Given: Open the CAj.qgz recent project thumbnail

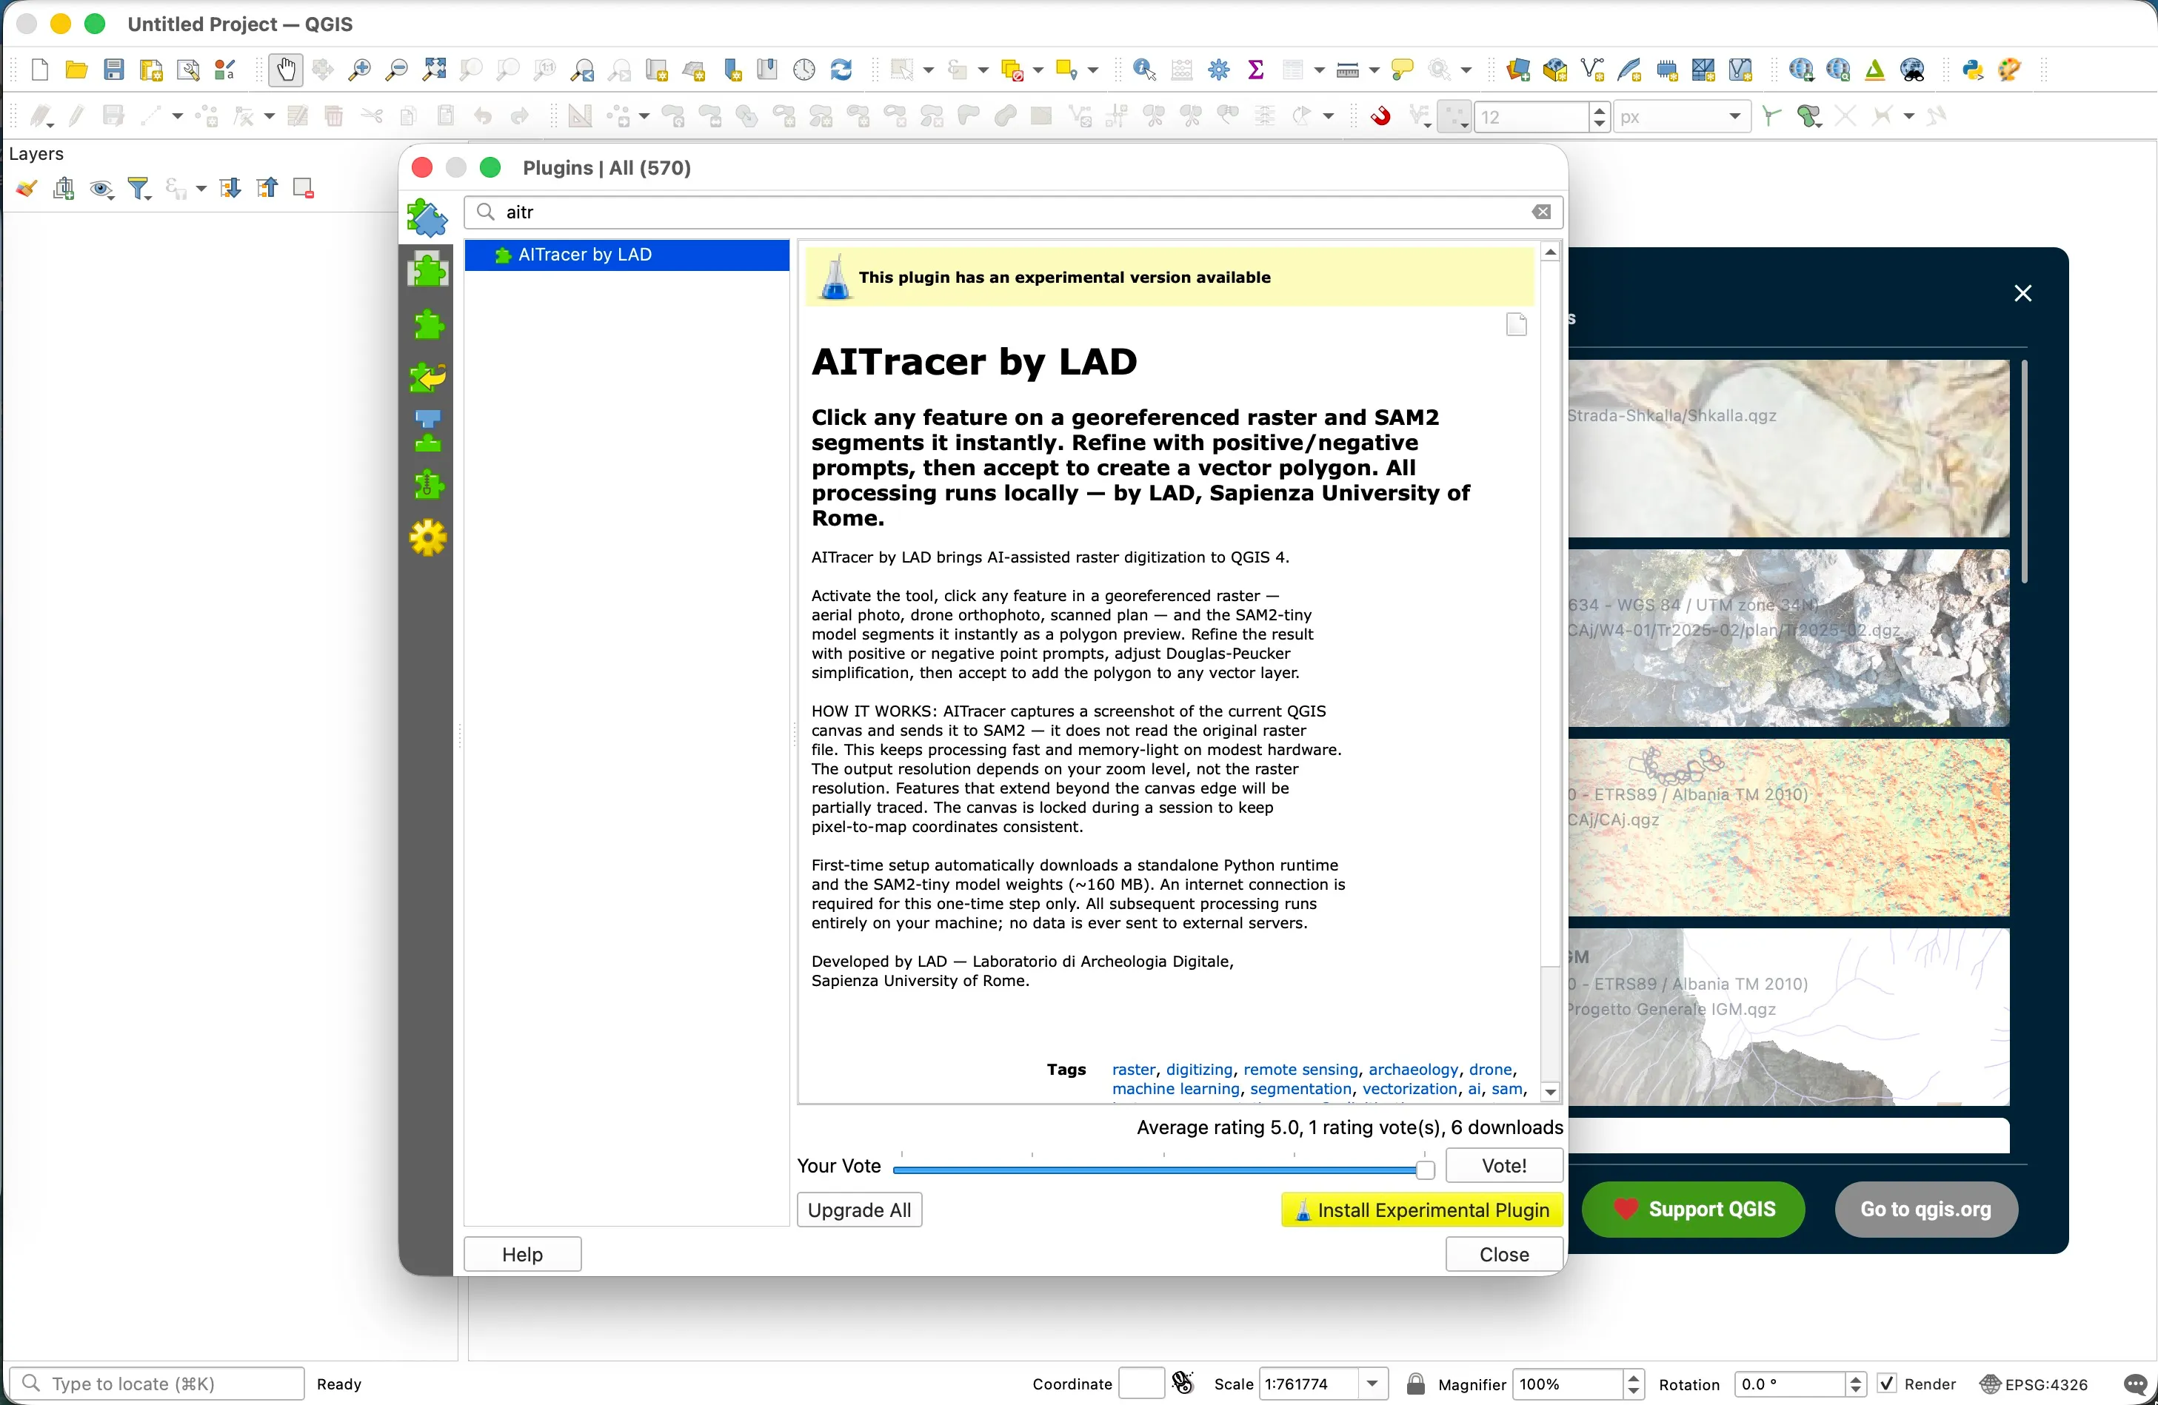Looking at the screenshot, I should (1789, 828).
